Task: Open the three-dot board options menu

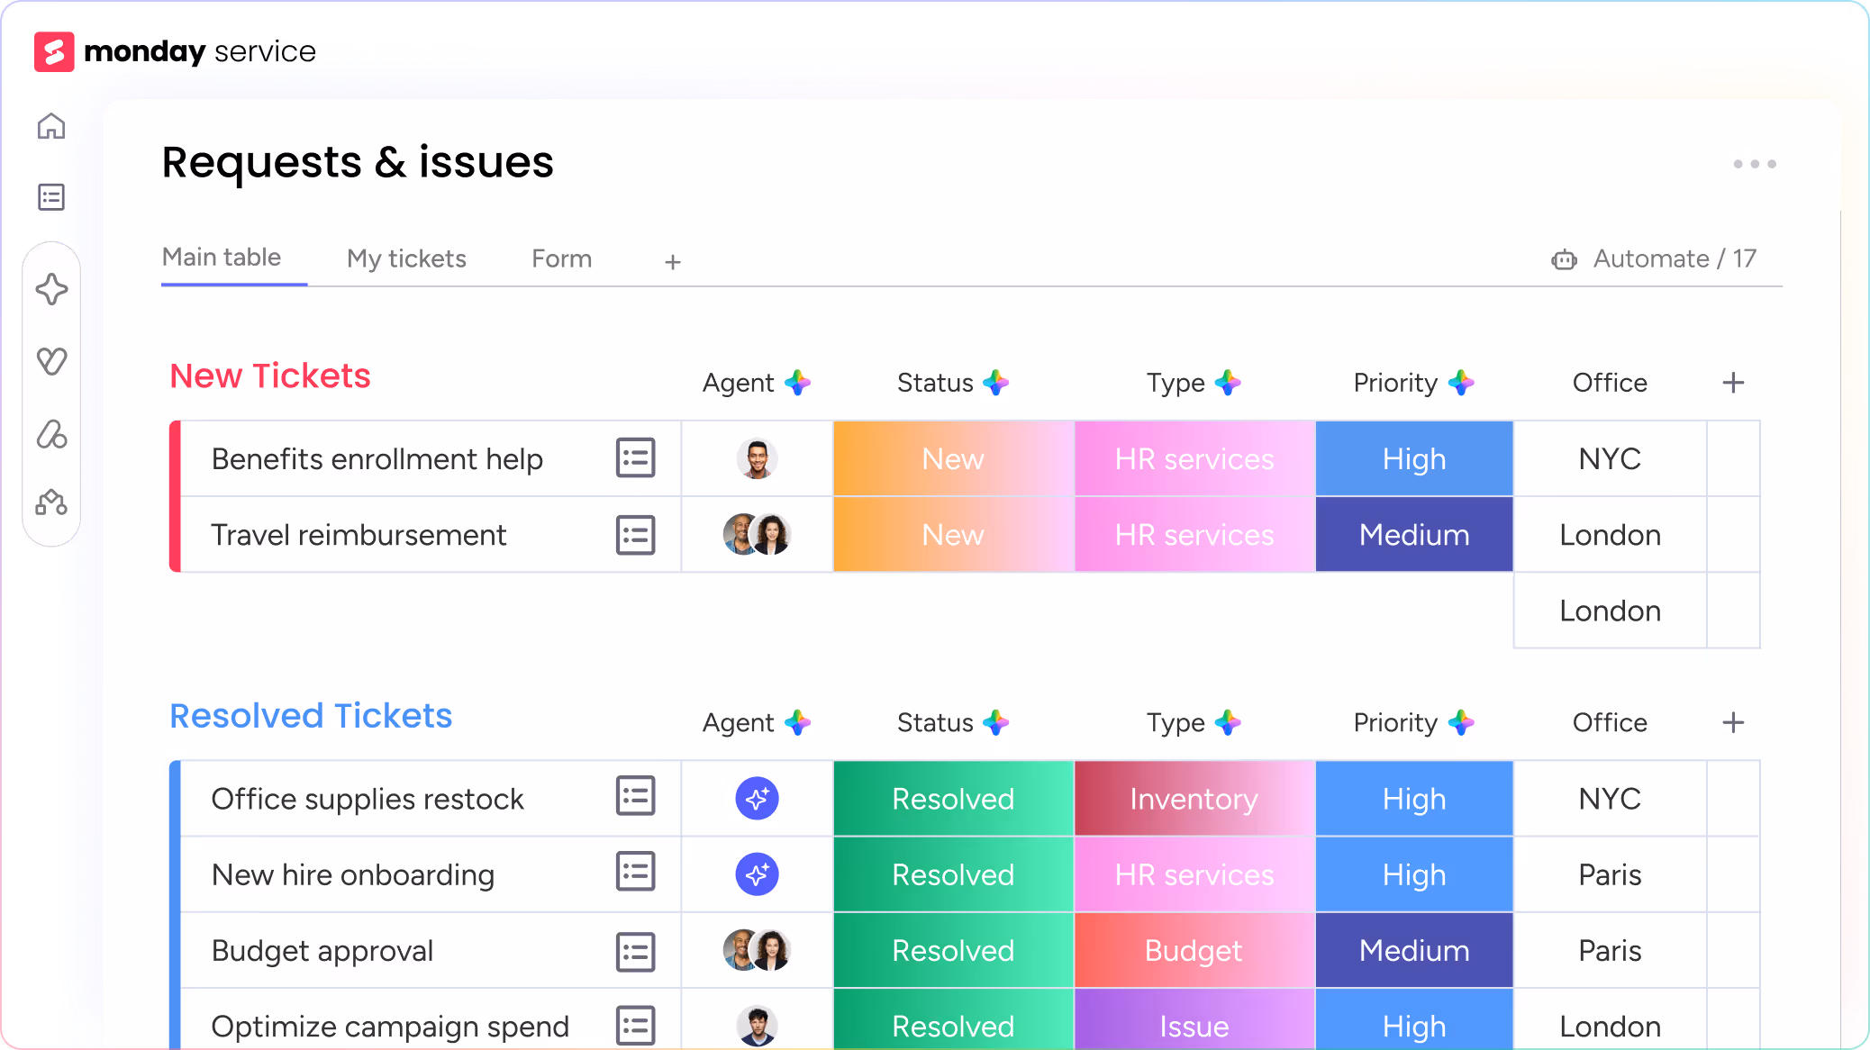Action: [x=1754, y=164]
